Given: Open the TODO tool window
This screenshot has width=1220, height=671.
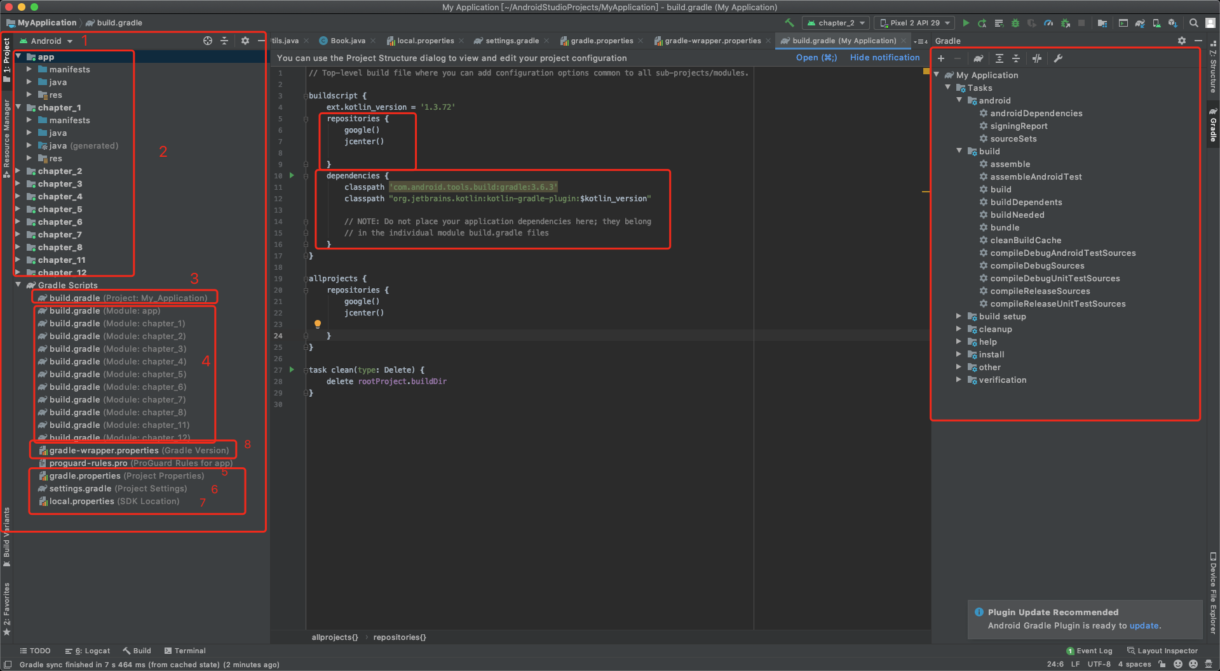Looking at the screenshot, I should 35,651.
